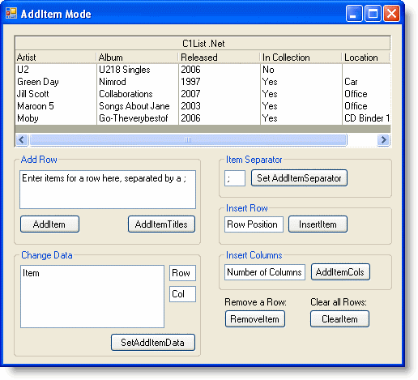The height and width of the screenshot is (380, 418).
Task: Click Set AddItemSeparator button
Action: 299,178
